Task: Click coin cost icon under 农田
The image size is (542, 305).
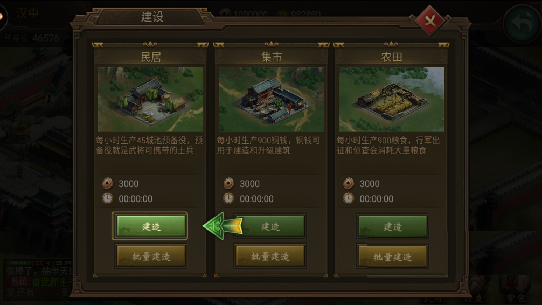Action: pos(349,183)
